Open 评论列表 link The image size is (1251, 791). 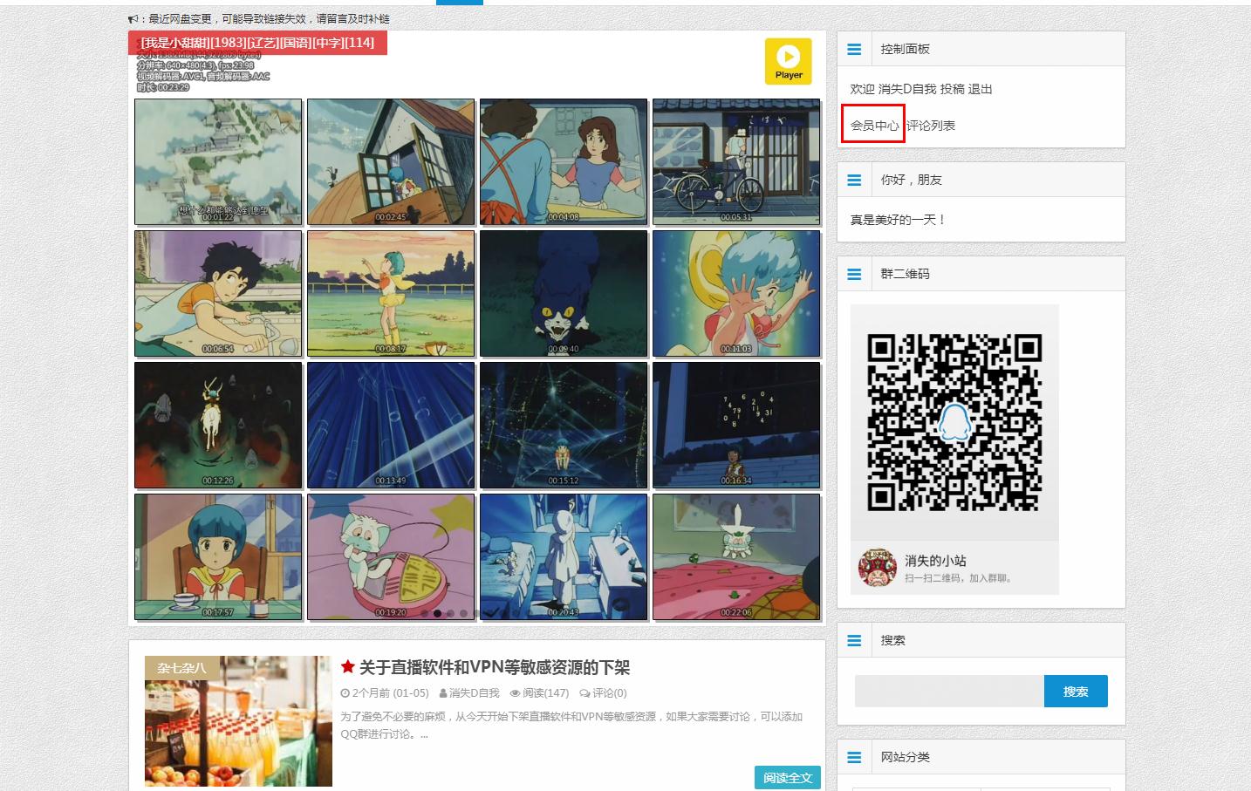point(931,126)
